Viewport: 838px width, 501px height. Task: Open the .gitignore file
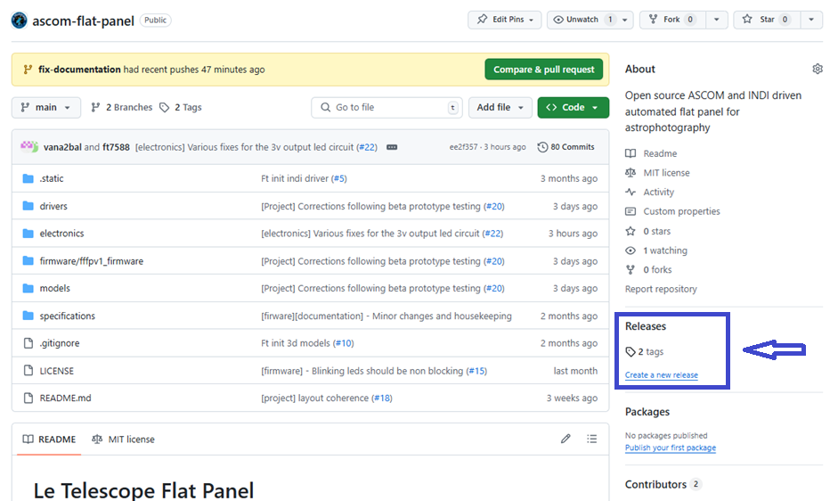click(x=60, y=343)
